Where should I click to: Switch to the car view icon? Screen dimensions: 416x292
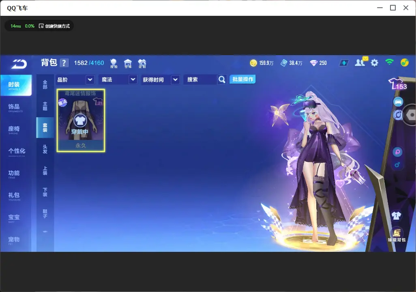tap(398, 102)
